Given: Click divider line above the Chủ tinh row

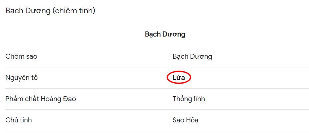Looking at the screenshot, I should coord(157,109).
